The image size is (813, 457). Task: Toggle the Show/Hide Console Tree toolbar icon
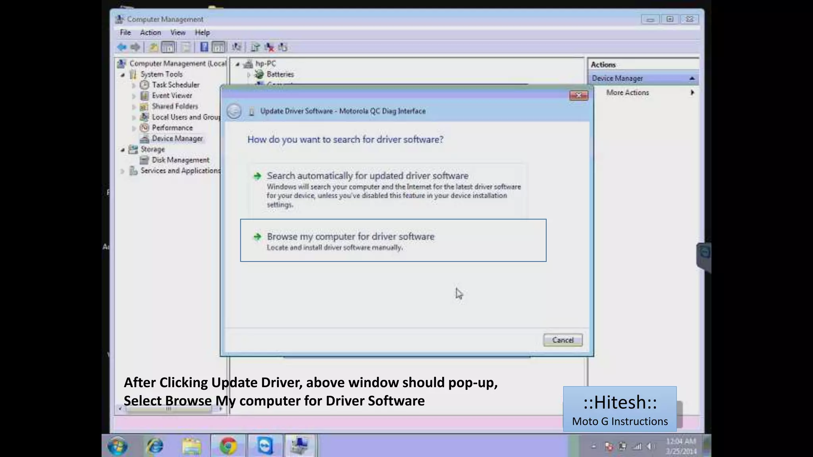click(x=168, y=47)
